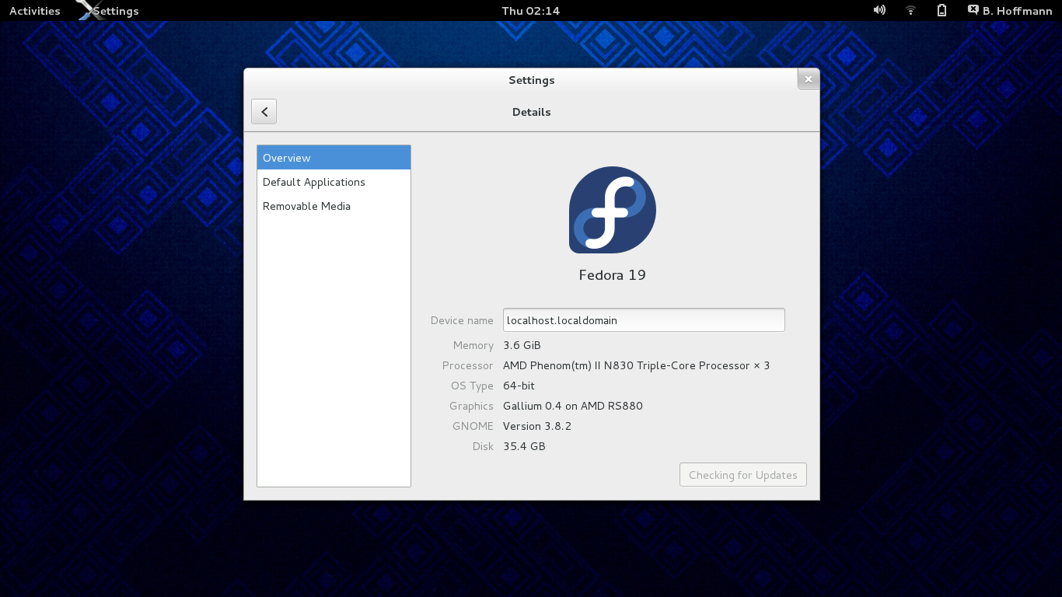1062x597 pixels.
Task: Go back using the arrow button
Action: 264,112
